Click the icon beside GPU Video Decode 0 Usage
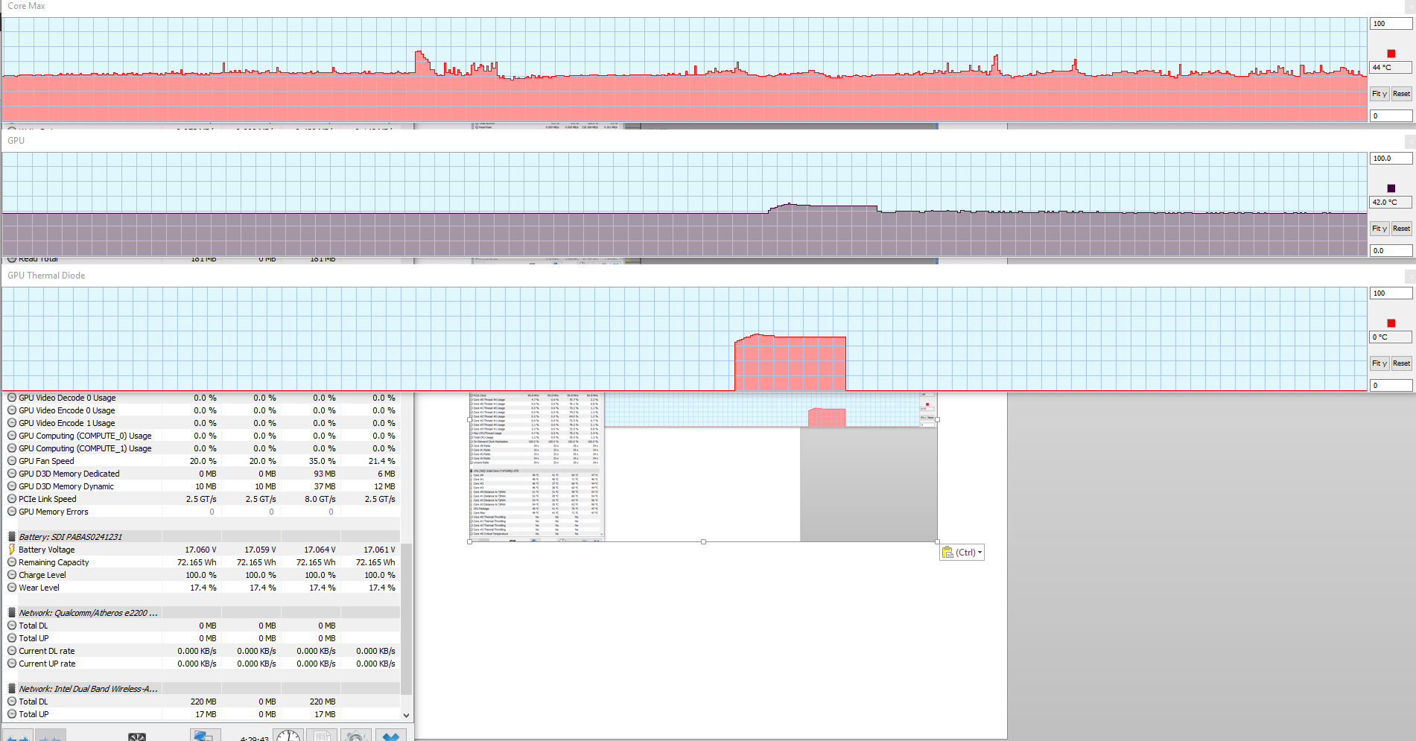This screenshot has width=1416, height=741. pos(12,398)
